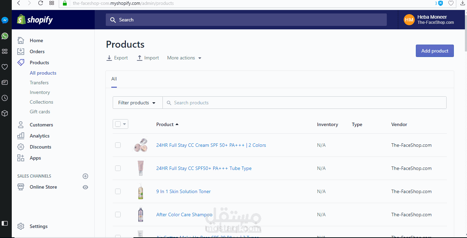467x238 pixels.
Task: Open bulk select dropdown arrow
Action: click(x=124, y=124)
